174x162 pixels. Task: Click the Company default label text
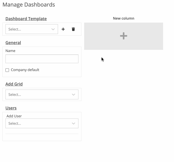[x=25, y=70]
